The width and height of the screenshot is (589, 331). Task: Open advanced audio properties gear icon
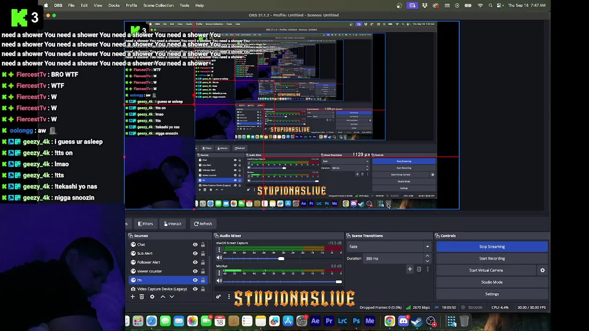coord(219,297)
